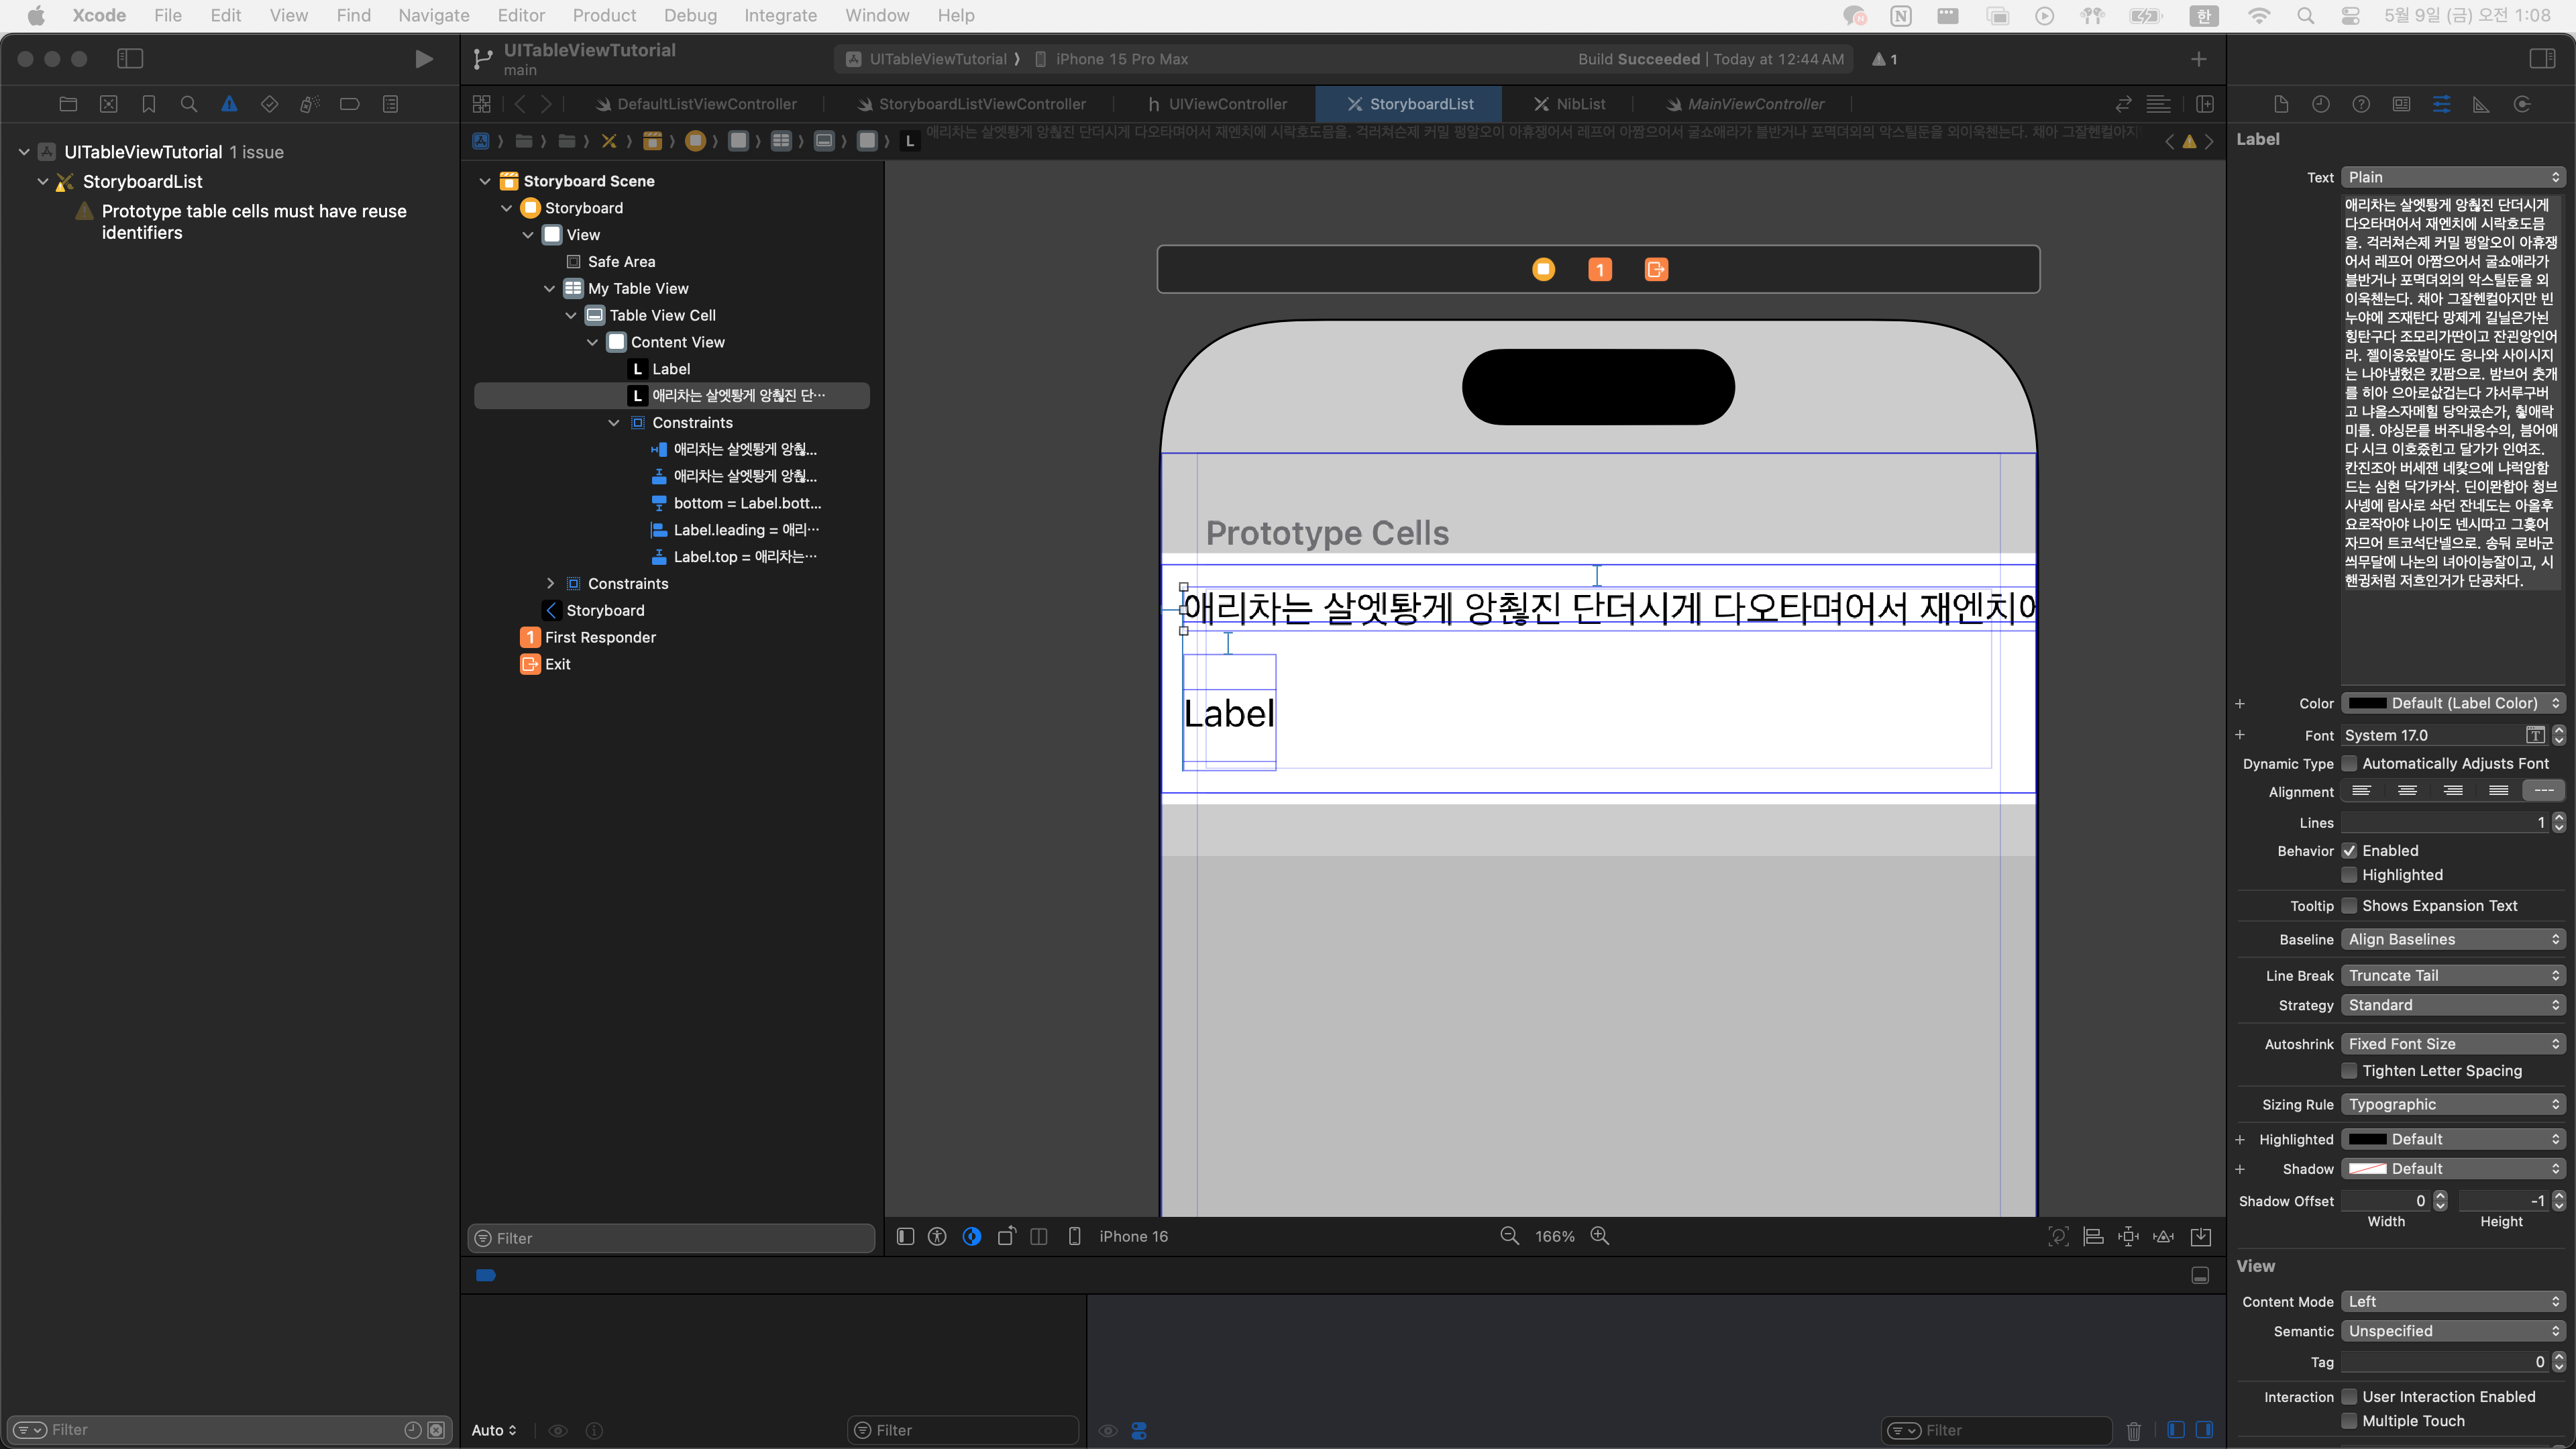
Task: Toggle the document outline visibility
Action: click(x=905, y=1236)
